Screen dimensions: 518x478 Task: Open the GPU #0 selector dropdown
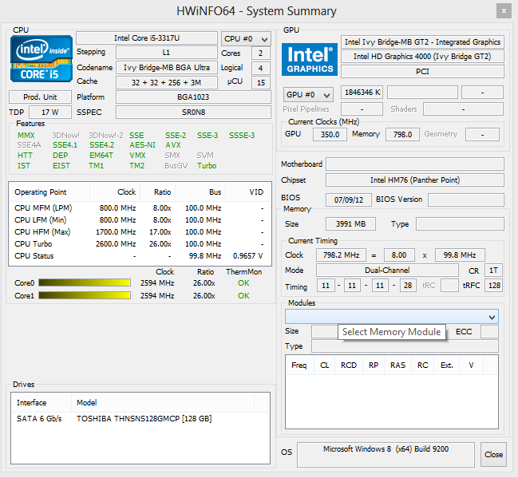click(308, 95)
